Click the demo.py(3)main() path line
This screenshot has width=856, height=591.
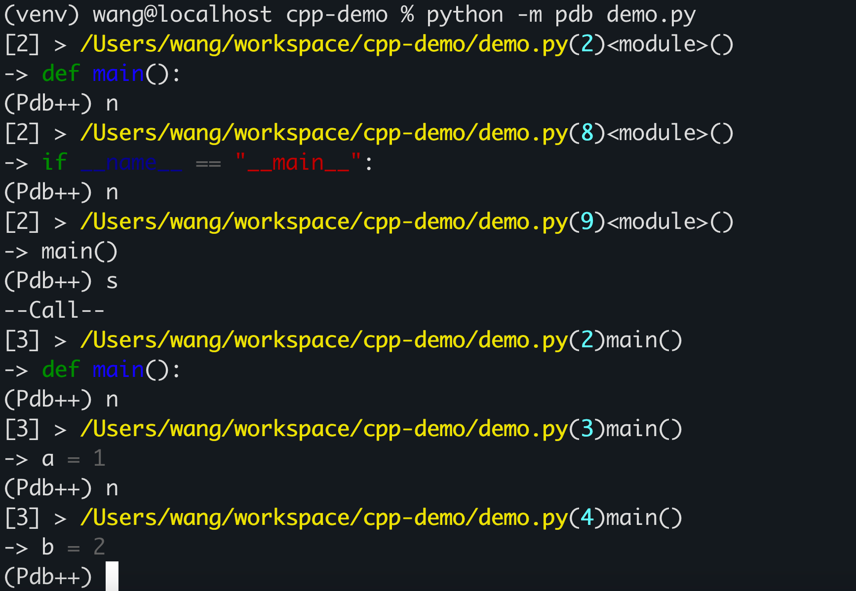coord(344,429)
